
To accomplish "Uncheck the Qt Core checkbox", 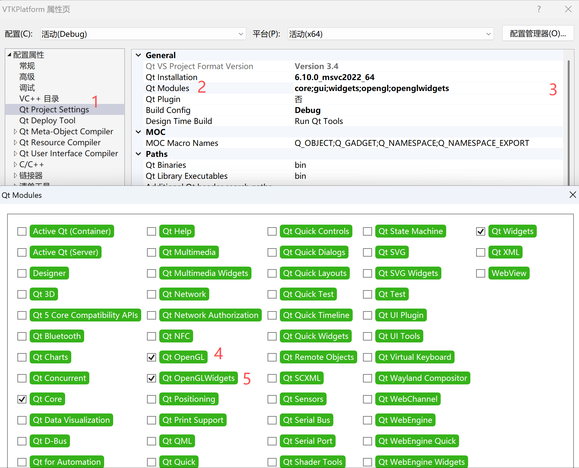I will click(x=22, y=399).
